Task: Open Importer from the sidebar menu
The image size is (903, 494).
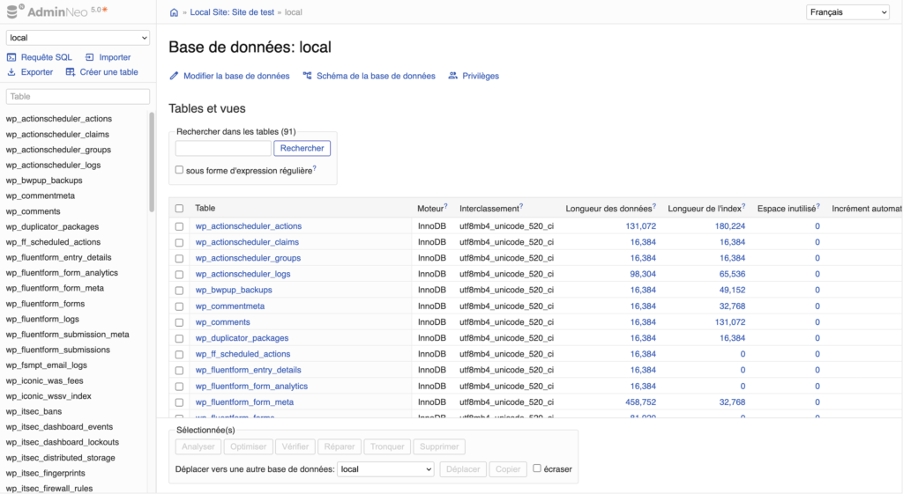Action: tap(115, 57)
